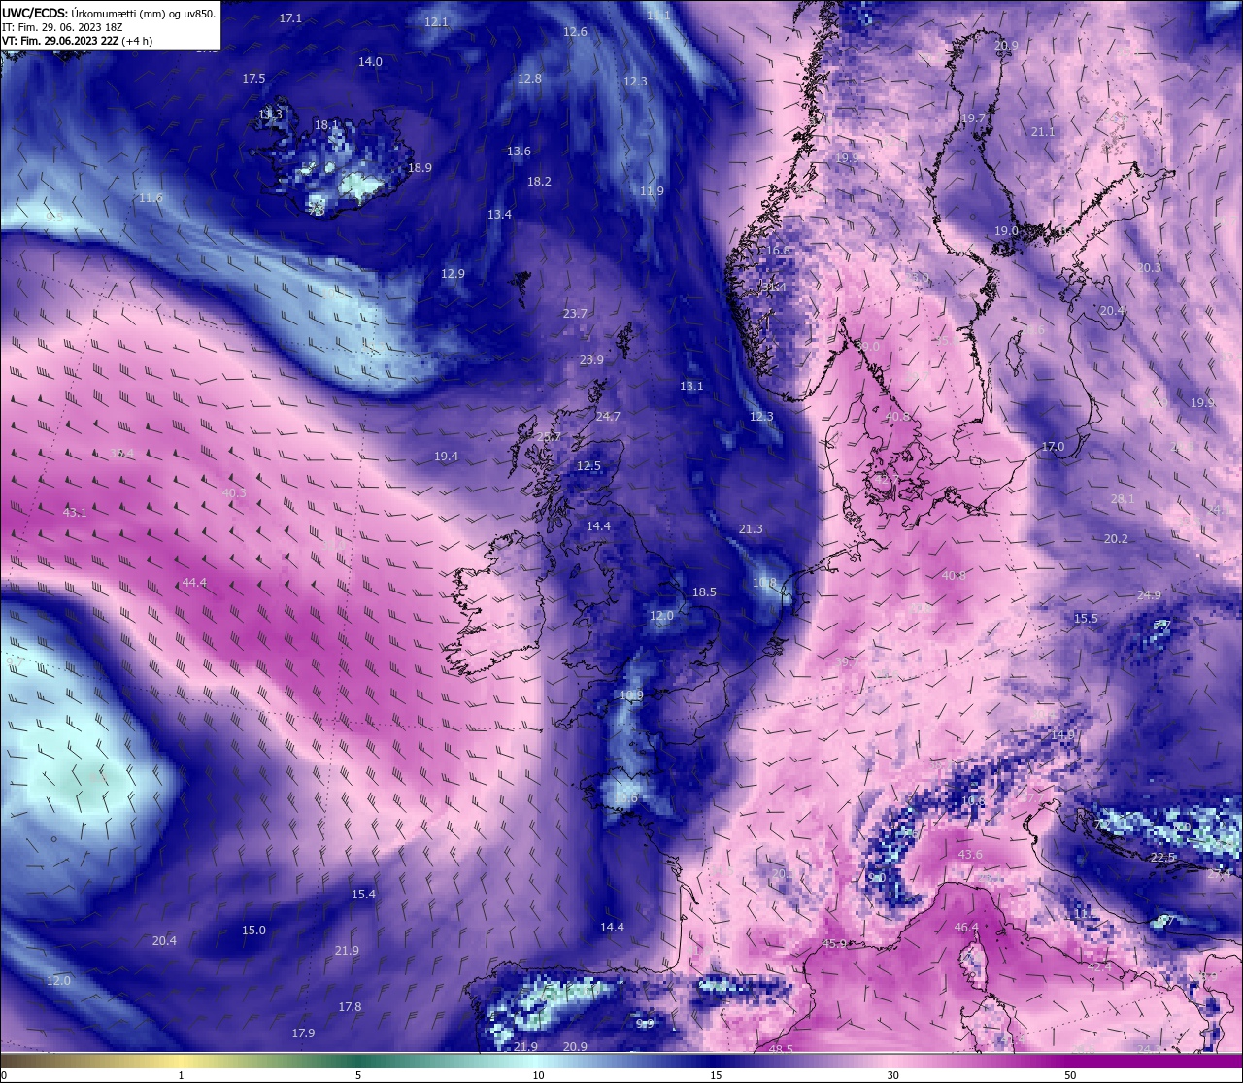Click the 46.4 value near Corsica
The height and width of the screenshot is (1083, 1243).
(x=966, y=928)
